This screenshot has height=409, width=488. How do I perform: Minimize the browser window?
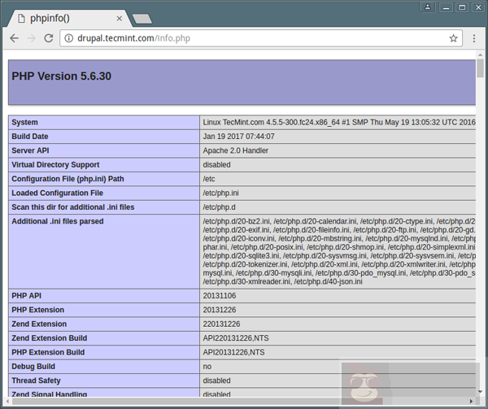pos(446,7)
